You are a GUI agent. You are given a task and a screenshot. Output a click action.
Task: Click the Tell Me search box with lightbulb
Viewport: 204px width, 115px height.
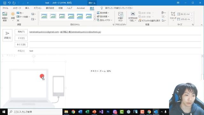[117, 8]
